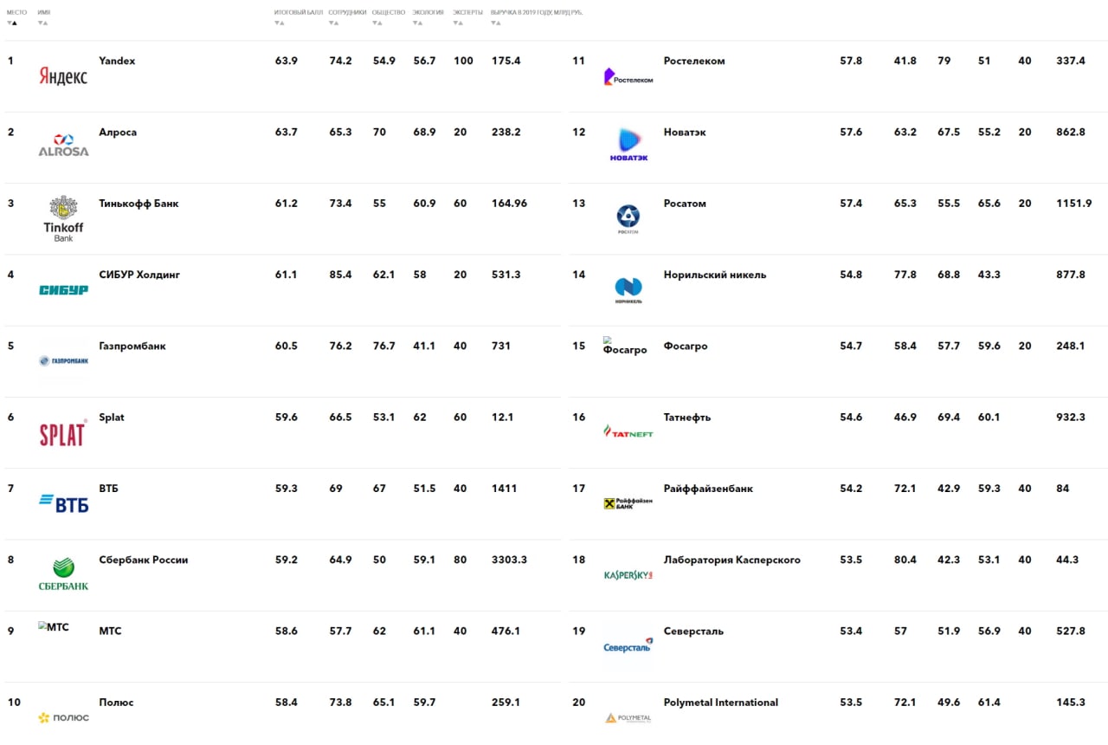Click Сбербанк revenue value 3303.3
Screen dimensions: 1108x745
click(x=509, y=560)
